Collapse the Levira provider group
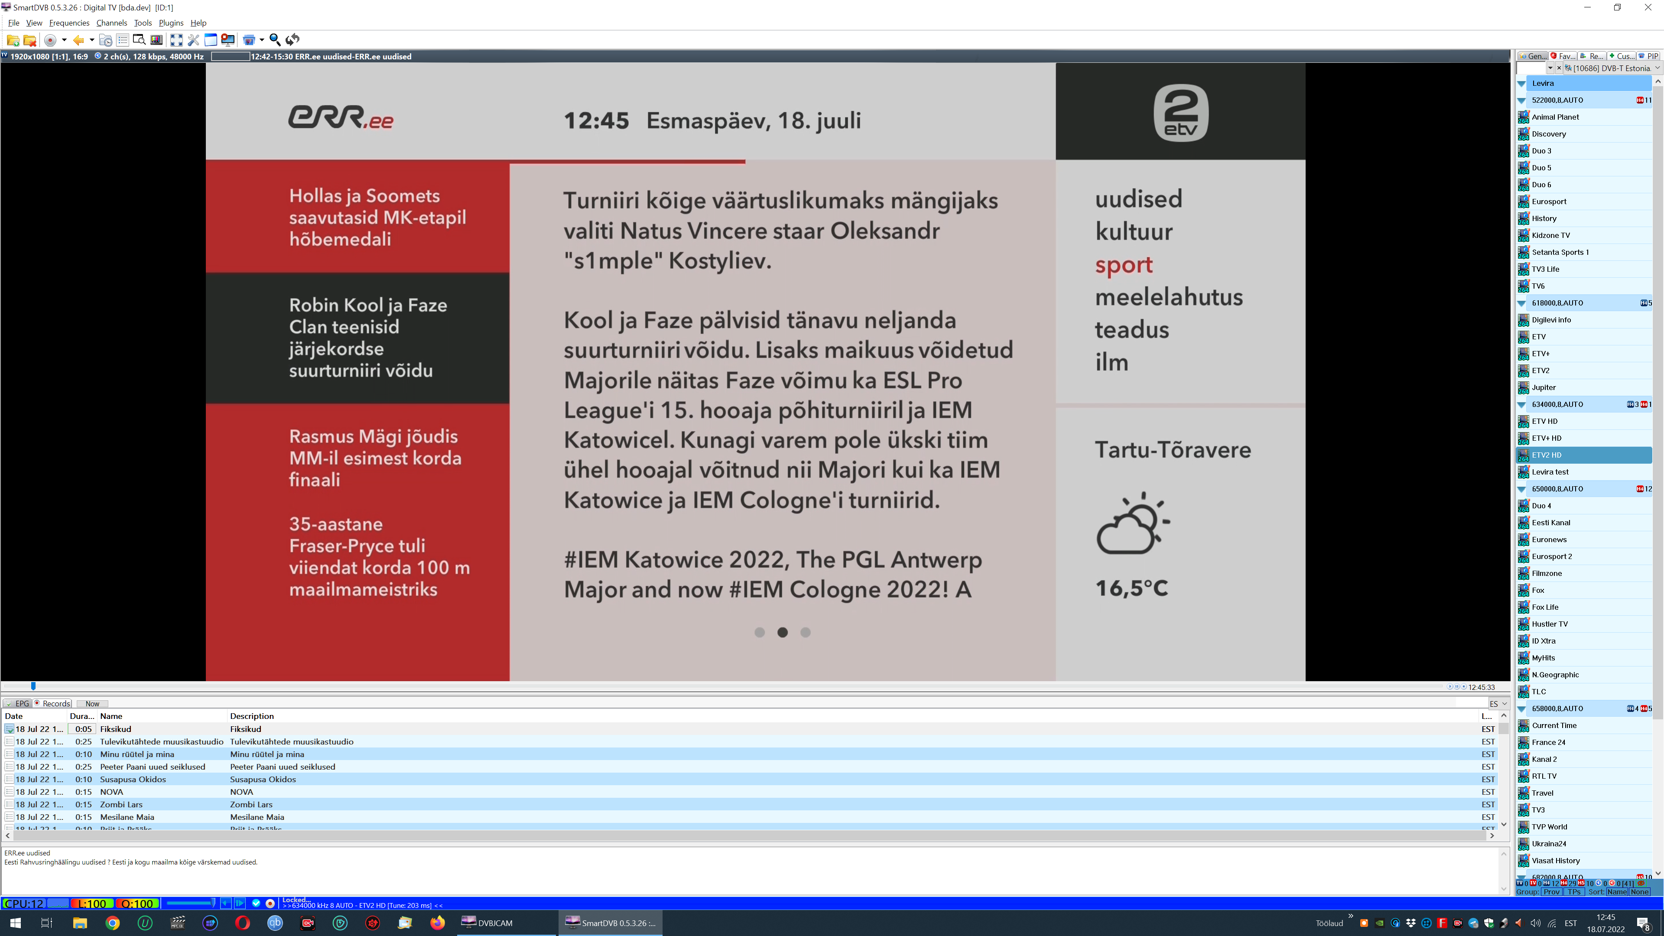The height and width of the screenshot is (936, 1664). coord(1521,83)
